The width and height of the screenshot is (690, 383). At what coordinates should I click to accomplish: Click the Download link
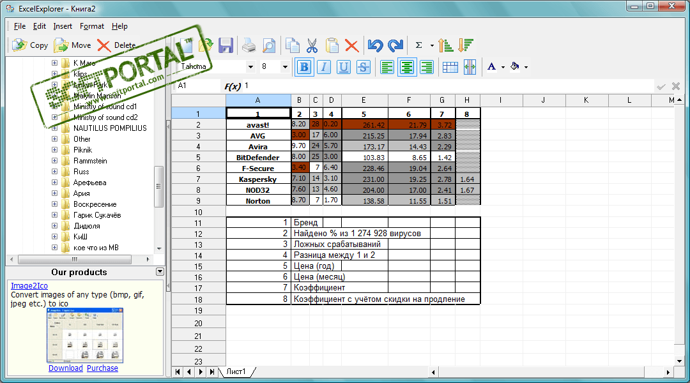tap(66, 368)
